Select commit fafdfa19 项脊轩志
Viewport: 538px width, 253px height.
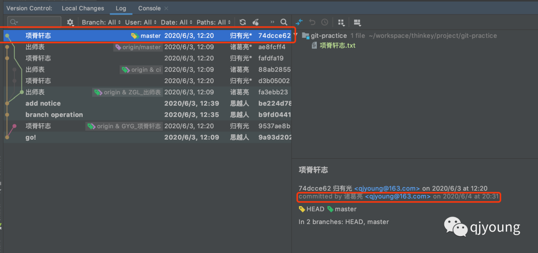(147, 58)
